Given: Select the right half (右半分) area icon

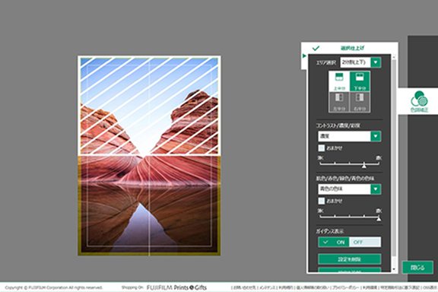Looking at the screenshot, I should 360,102.
